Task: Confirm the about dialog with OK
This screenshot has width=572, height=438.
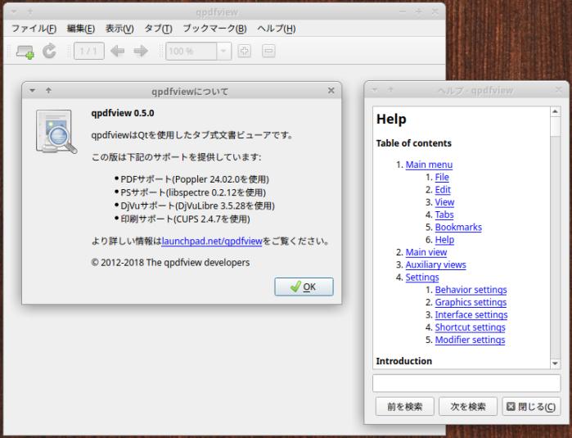Action: click(x=304, y=287)
